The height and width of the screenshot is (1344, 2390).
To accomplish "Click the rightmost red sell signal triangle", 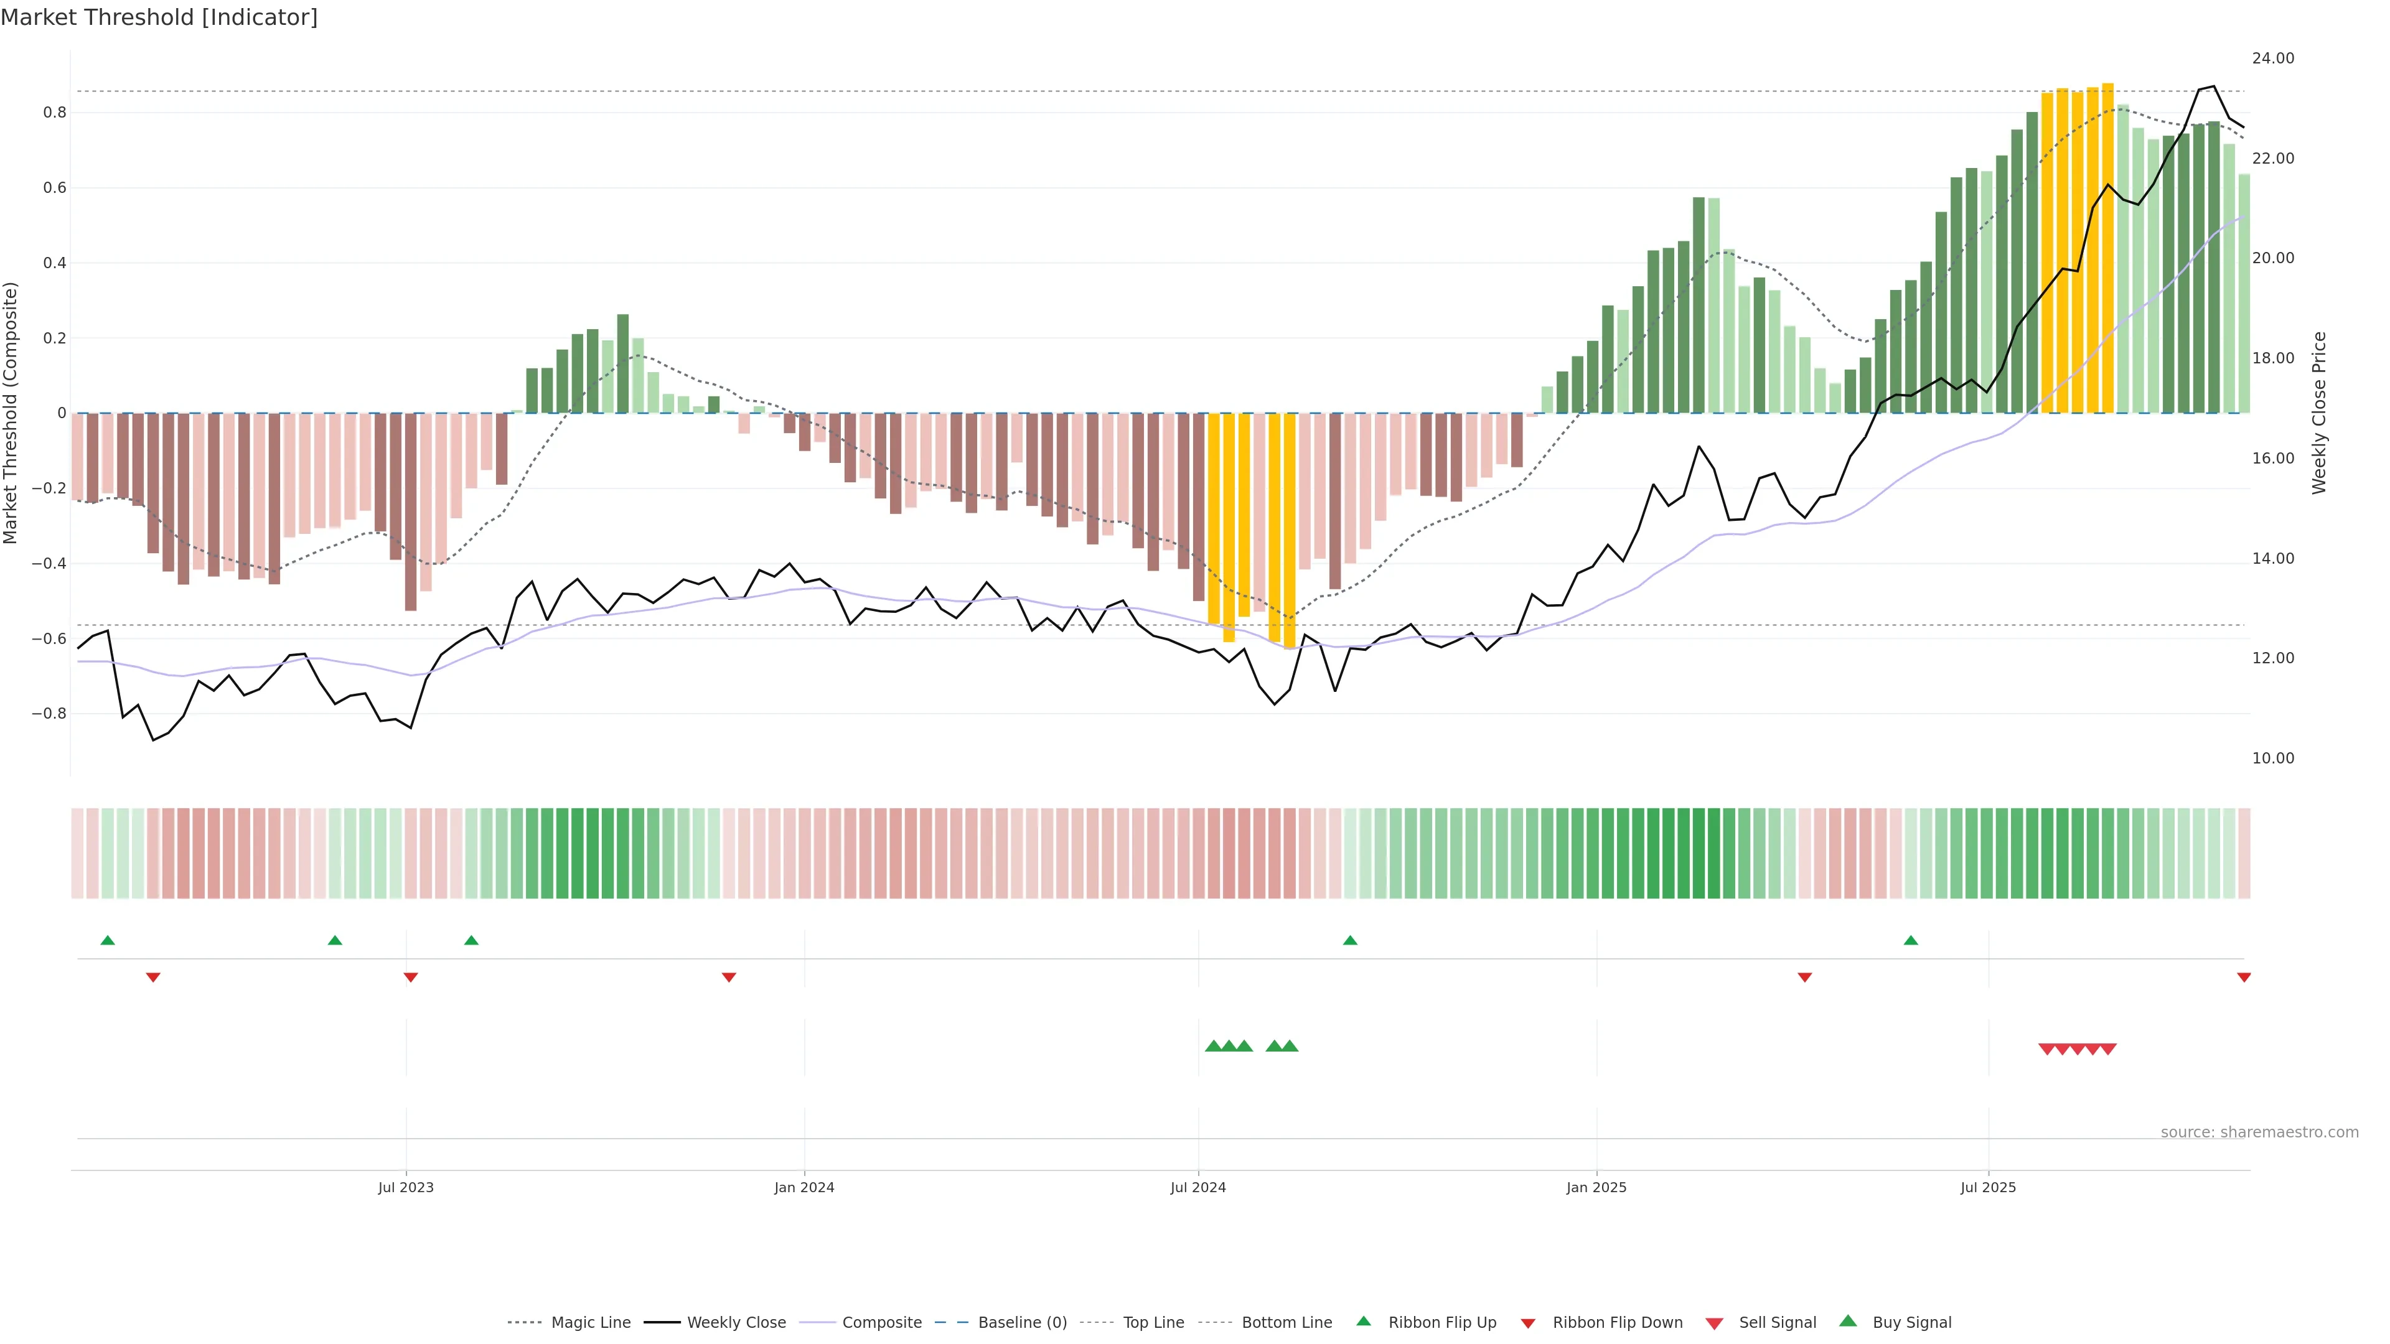I will tap(2108, 1049).
